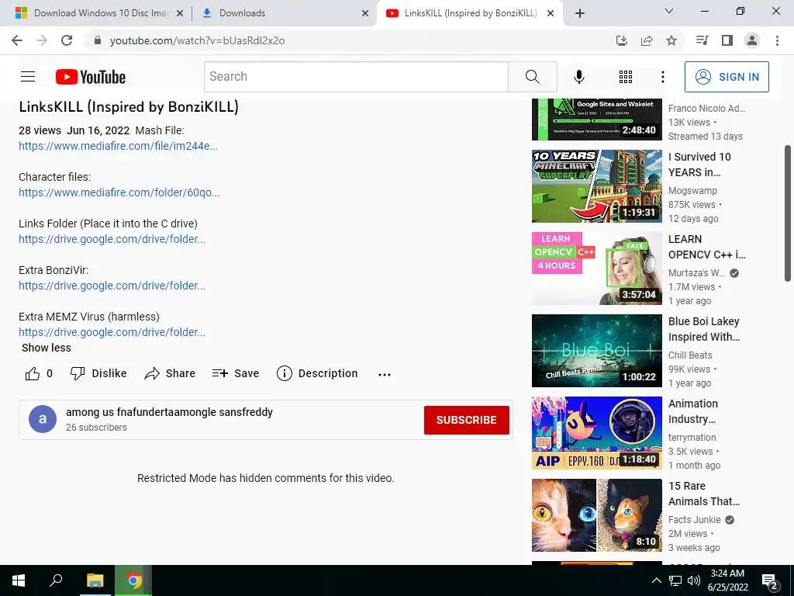Select the LinksKILL YouTube tab
The image size is (794, 596).
click(470, 13)
